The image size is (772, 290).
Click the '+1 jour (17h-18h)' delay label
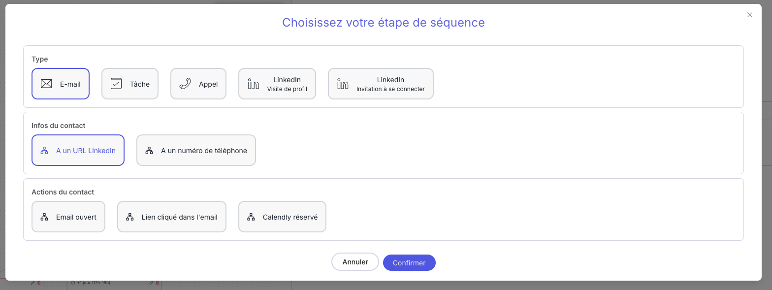tap(94, 283)
